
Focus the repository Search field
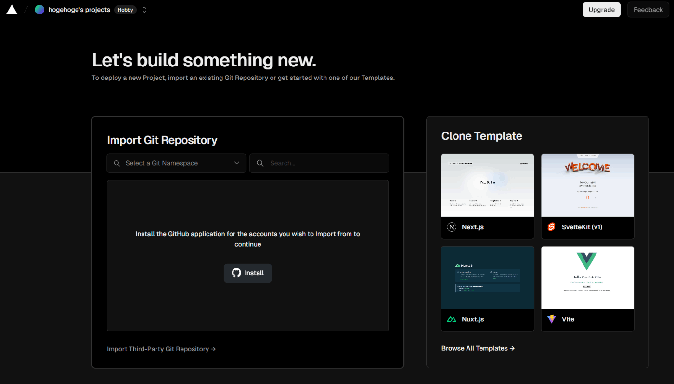tap(319, 163)
